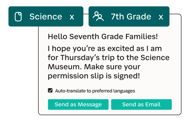Image resolution: width=191 pixels, height=120 pixels.
Task: Select the 7th Grade tag label
Action: pos(131,17)
